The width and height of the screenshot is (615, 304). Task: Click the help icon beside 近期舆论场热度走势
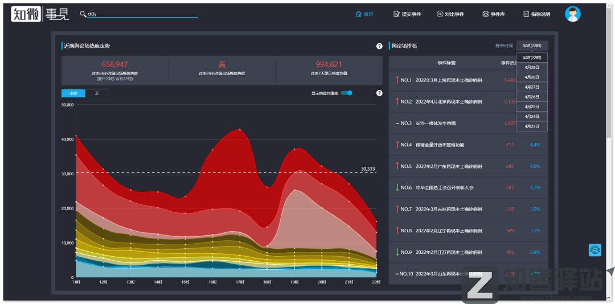point(379,46)
